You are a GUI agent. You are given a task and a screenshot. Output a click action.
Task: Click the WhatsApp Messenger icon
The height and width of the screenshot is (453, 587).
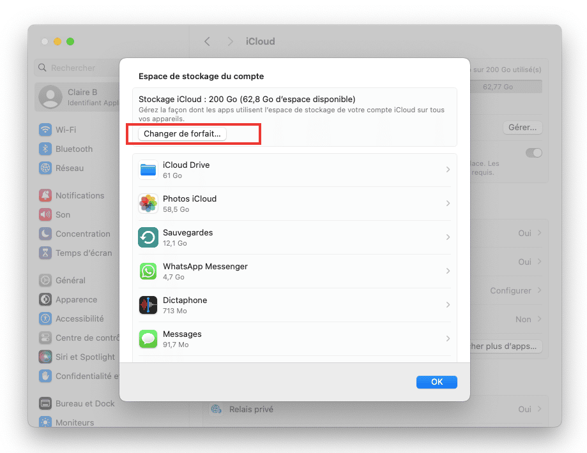coord(148,271)
